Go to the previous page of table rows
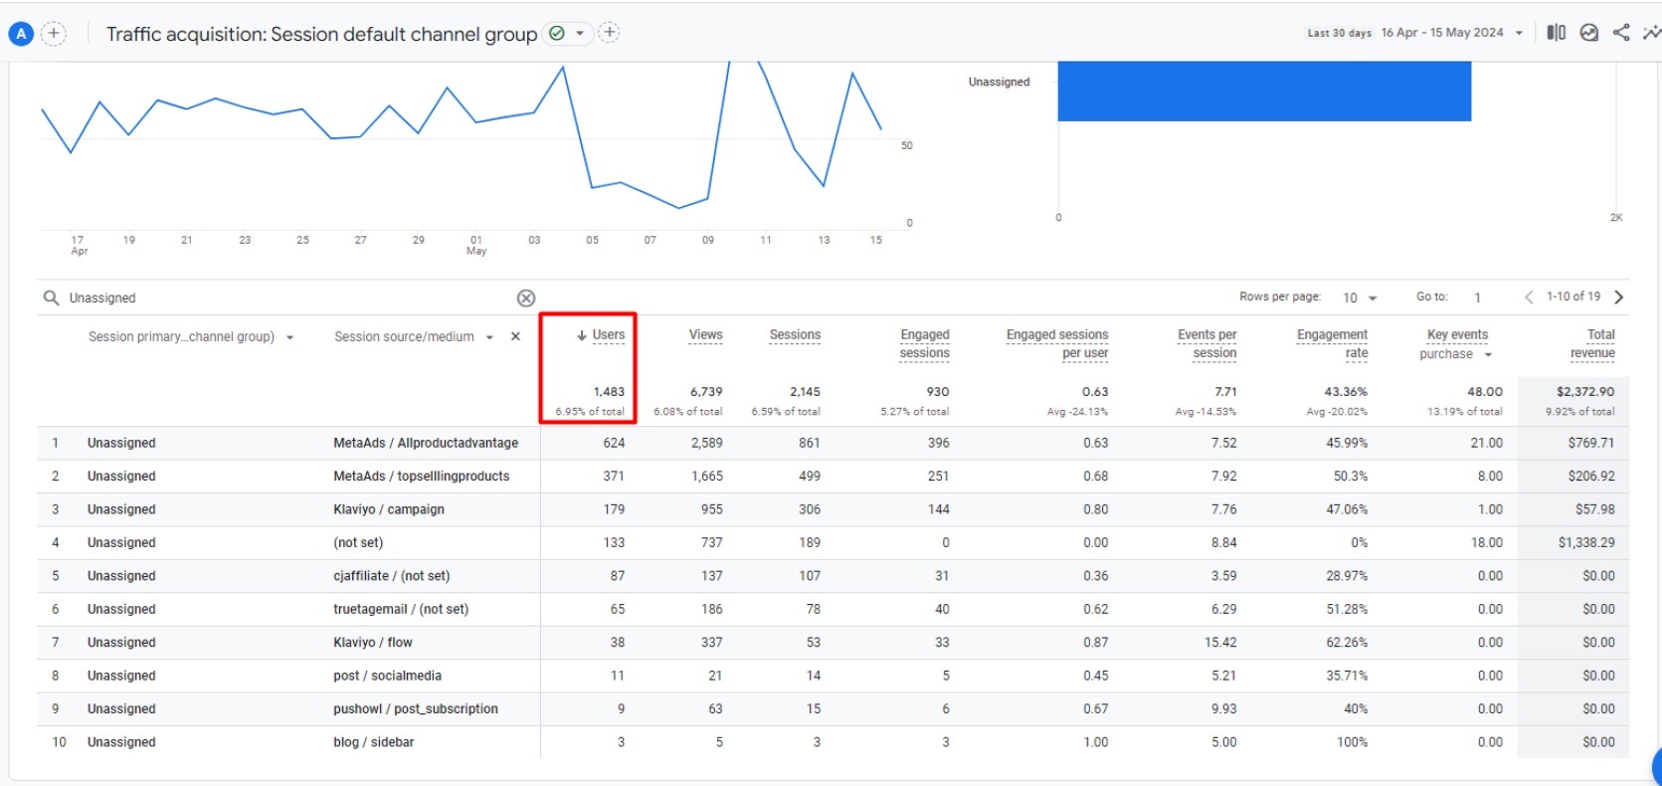Image resolution: width=1662 pixels, height=786 pixels. 1529,296
